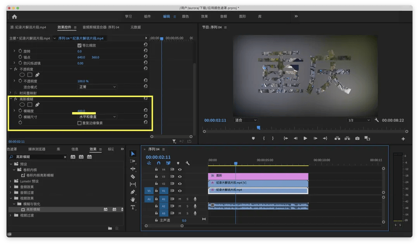Click the 不透明度 value 100.0 %
The height and width of the screenshot is (245, 419).
coord(83,81)
